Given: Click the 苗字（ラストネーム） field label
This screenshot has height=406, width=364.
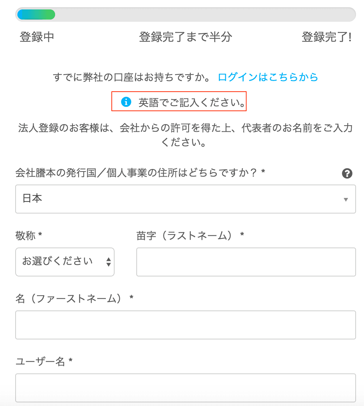Looking at the screenshot, I should [185, 236].
